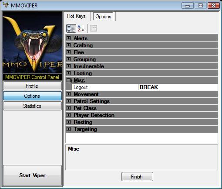Switch to the Hot Keys tab

coord(76,16)
